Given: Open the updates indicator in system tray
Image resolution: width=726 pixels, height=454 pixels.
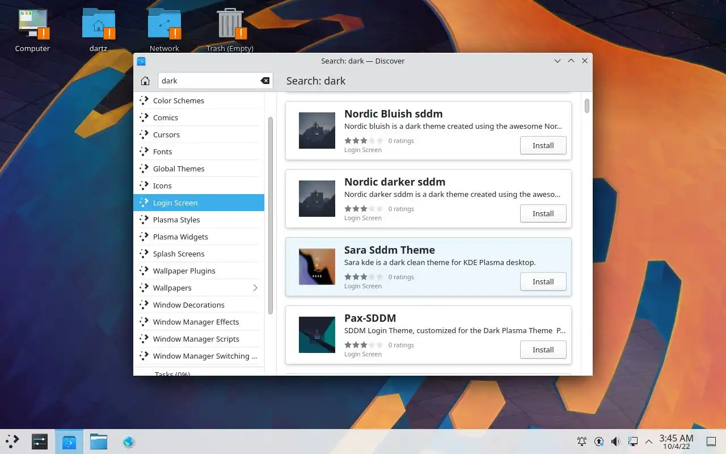Looking at the screenshot, I should pos(599,442).
